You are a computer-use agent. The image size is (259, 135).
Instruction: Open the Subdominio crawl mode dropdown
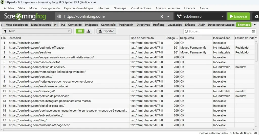click(x=201, y=16)
